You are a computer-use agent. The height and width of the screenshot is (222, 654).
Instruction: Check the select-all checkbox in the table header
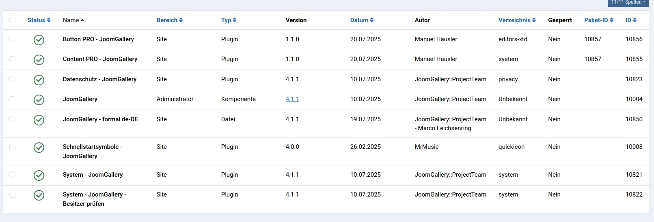click(13, 20)
